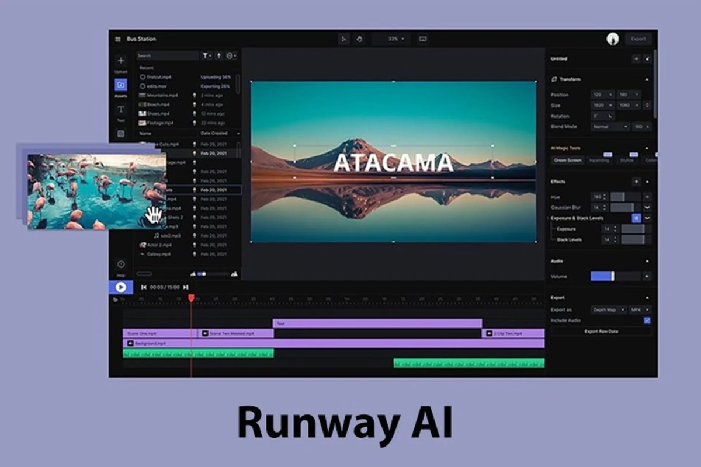Image resolution: width=701 pixels, height=467 pixels.
Task: Toggle lock icon next to Untitled
Action: [x=647, y=59]
